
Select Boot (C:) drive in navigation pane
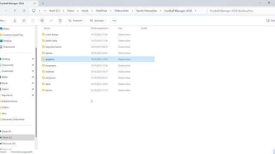point(17,138)
